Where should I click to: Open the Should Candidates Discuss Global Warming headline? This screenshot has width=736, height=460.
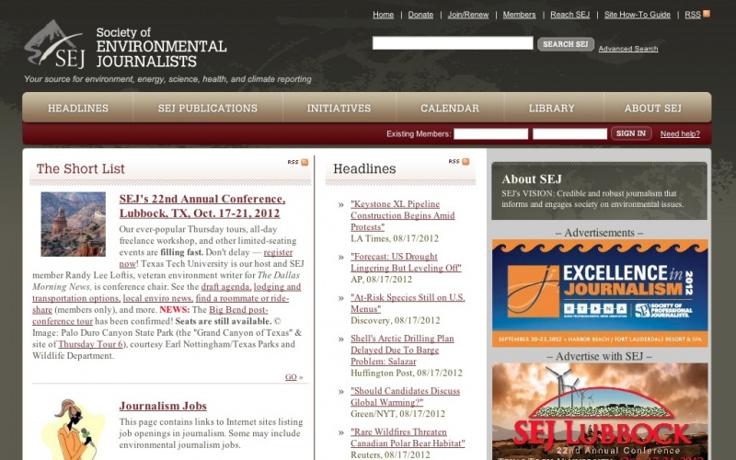[x=405, y=397]
